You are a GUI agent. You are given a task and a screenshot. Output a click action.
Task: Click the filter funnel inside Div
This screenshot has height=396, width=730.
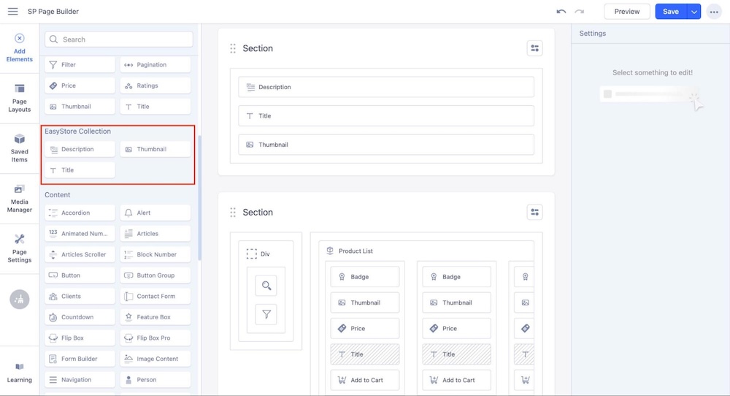266,314
